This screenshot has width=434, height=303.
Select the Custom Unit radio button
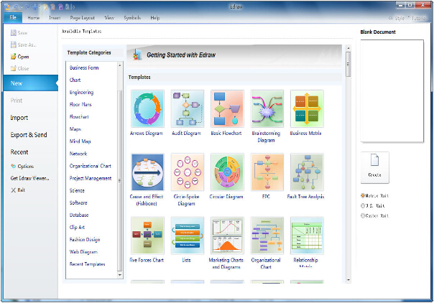click(x=363, y=215)
